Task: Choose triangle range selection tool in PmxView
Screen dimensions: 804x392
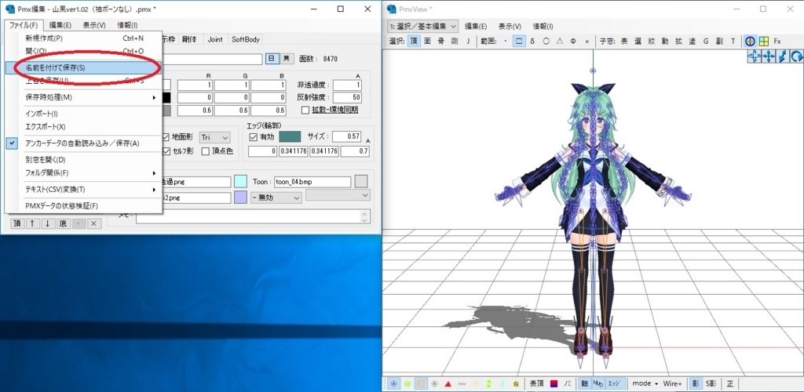Action: click(x=560, y=42)
